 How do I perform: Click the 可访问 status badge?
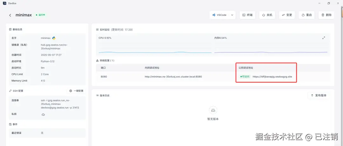coord(245,76)
